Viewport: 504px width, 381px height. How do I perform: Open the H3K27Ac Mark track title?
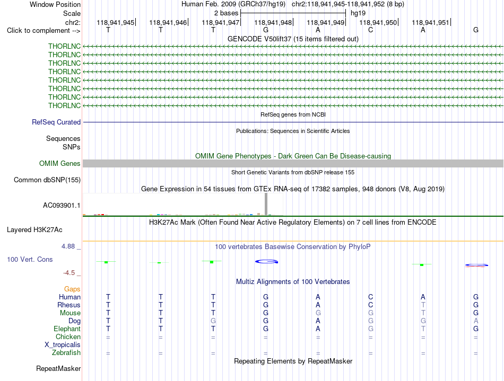(x=293, y=223)
